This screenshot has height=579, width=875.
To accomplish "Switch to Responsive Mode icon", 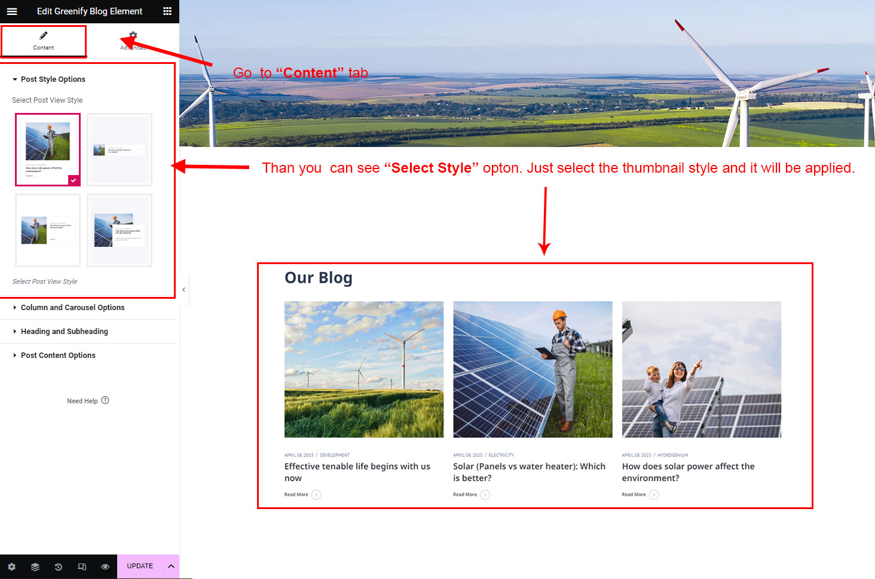I will pyautogui.click(x=82, y=566).
